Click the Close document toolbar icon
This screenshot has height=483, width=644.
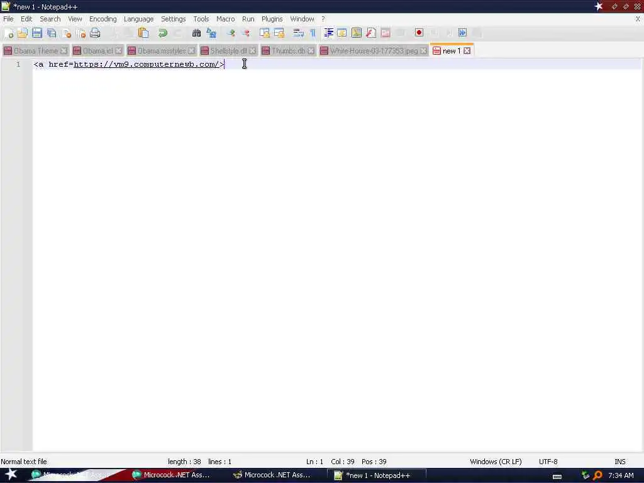coord(66,33)
